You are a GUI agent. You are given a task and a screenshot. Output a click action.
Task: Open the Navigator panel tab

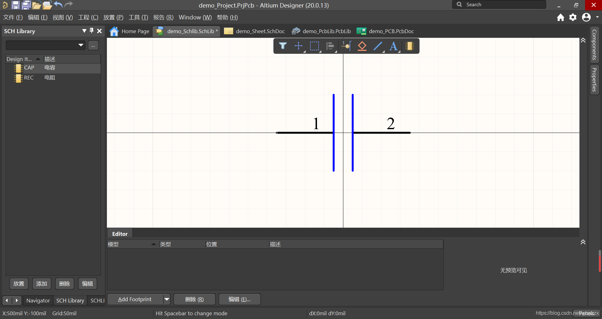point(38,301)
